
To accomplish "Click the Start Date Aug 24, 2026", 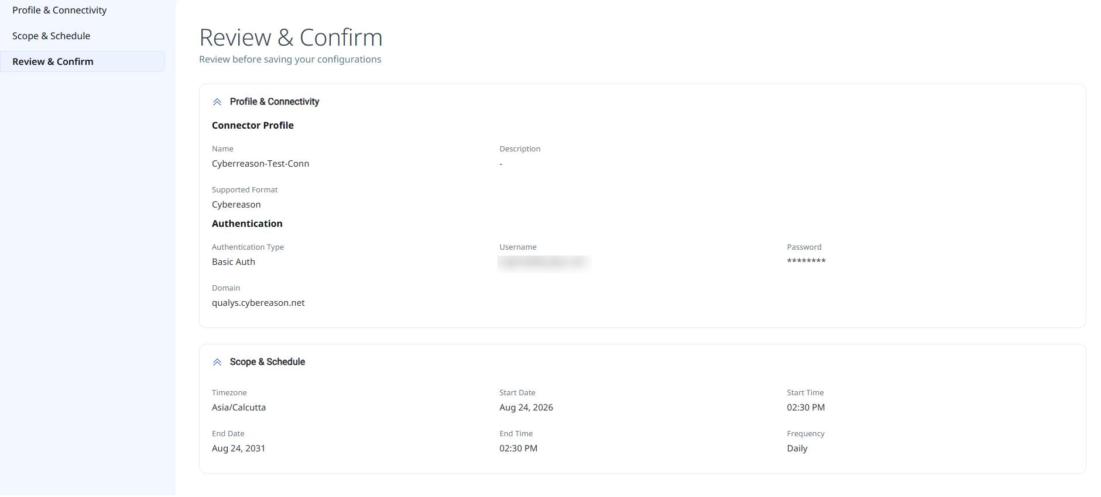I will [x=526, y=408].
